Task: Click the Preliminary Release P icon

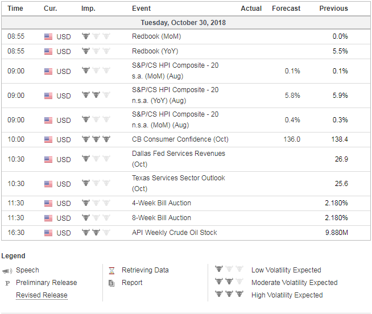Action: point(7,283)
